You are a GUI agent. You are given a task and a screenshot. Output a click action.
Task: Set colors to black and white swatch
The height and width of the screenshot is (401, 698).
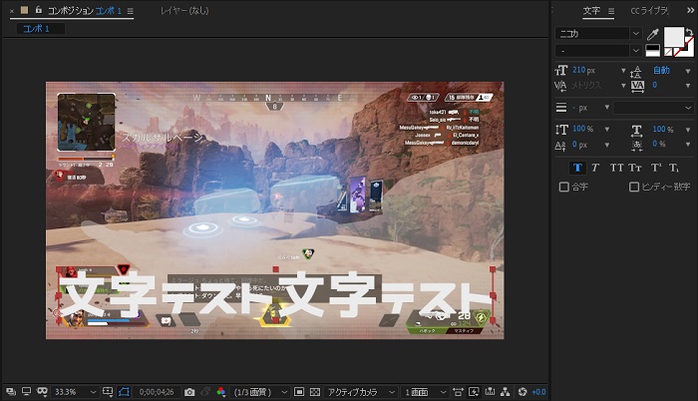click(652, 50)
